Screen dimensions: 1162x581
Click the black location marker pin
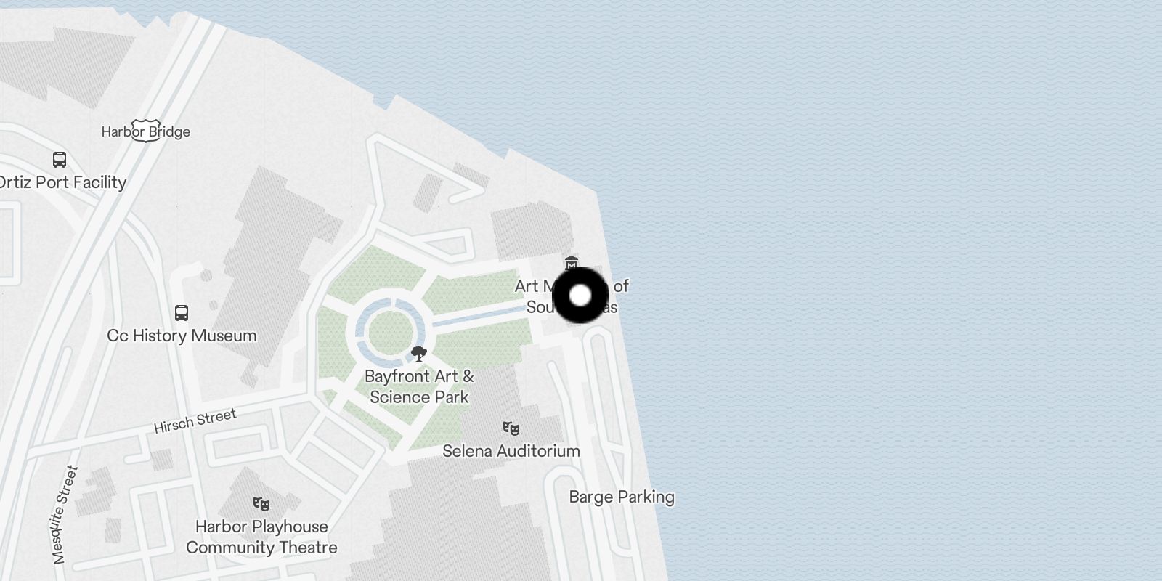coord(580,296)
